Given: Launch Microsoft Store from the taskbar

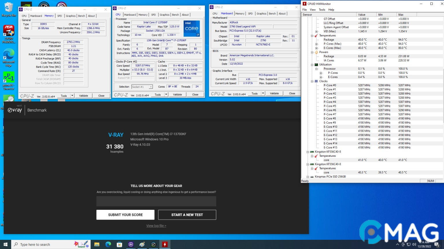Looking at the screenshot, I should [119, 244].
